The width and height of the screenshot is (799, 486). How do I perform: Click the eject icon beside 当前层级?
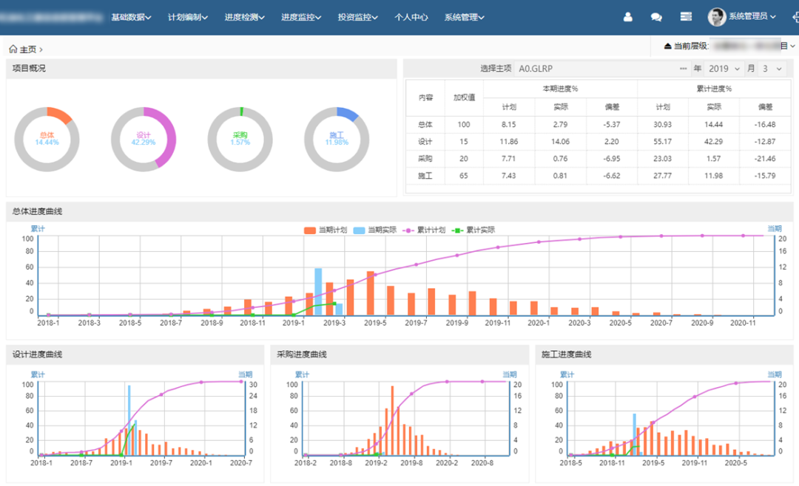tap(667, 46)
